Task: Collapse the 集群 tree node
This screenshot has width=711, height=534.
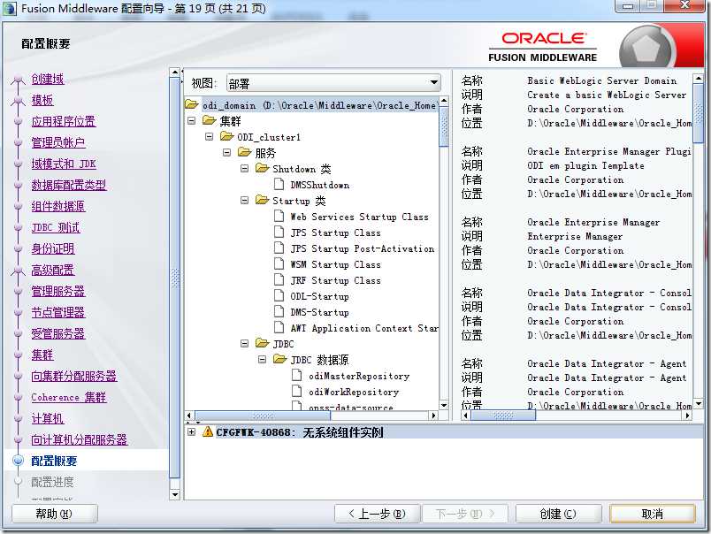Action: coord(192,121)
